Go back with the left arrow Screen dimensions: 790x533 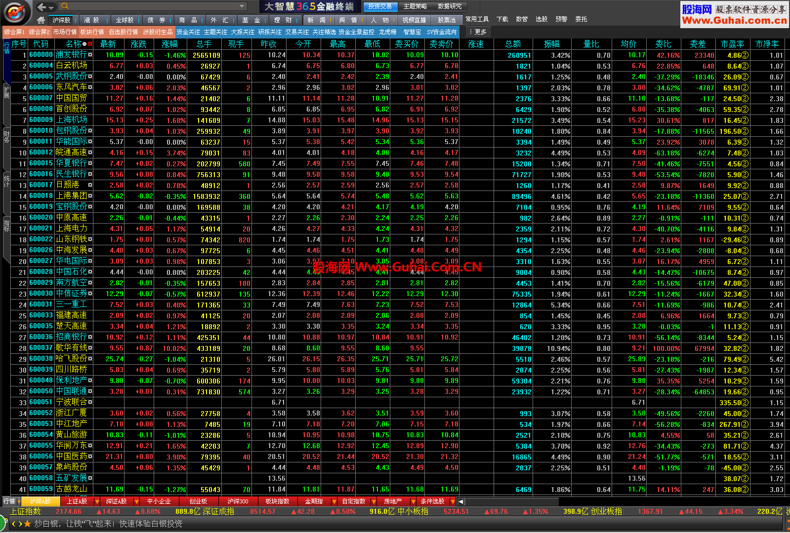point(42,6)
